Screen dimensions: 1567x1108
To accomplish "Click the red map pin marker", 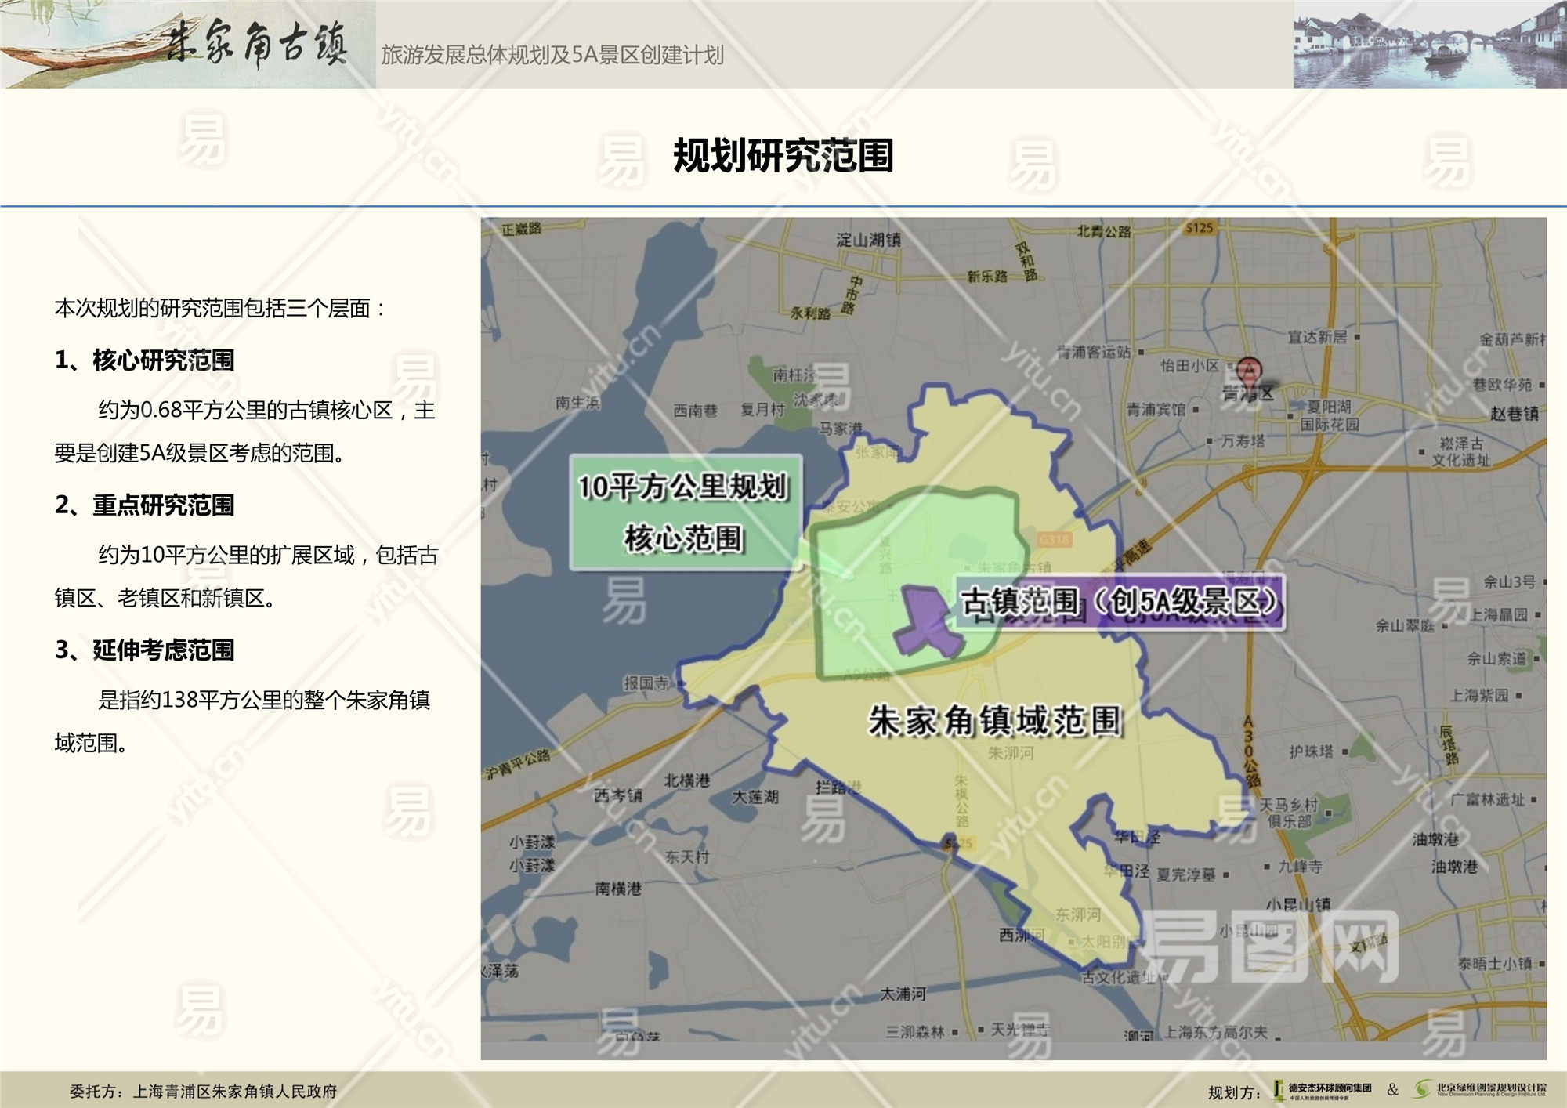I will 1248,369.
